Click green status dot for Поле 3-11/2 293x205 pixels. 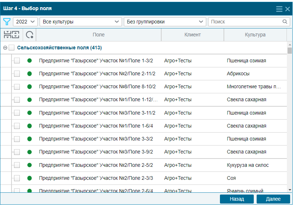[30, 113]
